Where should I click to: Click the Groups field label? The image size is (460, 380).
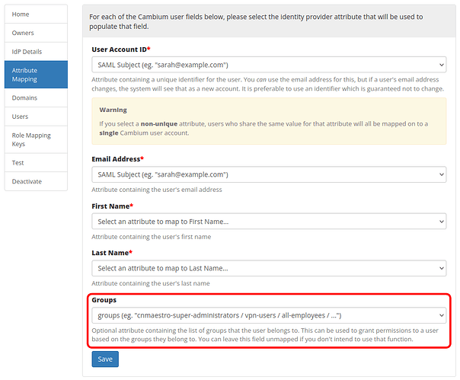pyautogui.click(x=104, y=300)
